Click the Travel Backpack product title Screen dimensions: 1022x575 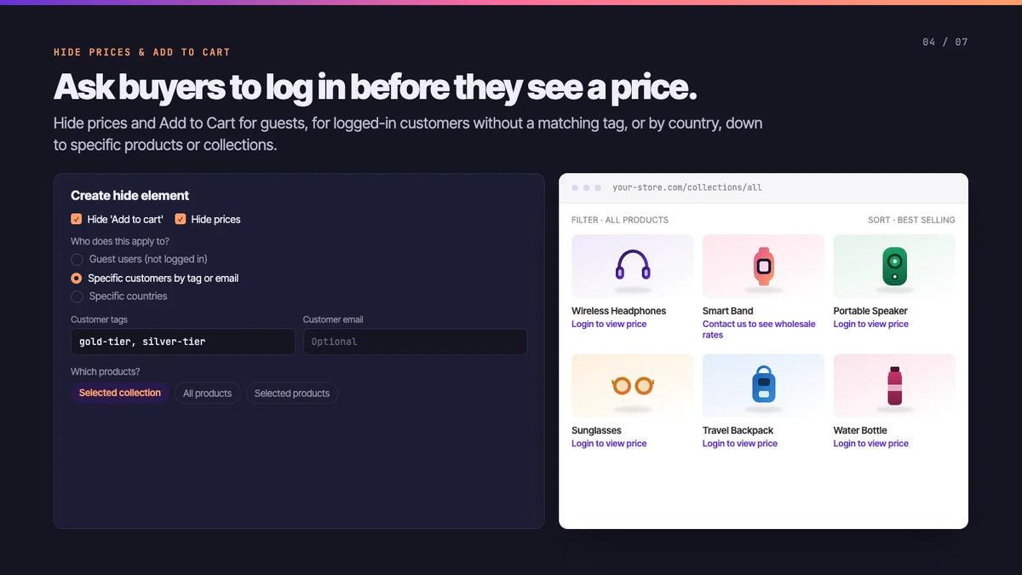coord(738,430)
